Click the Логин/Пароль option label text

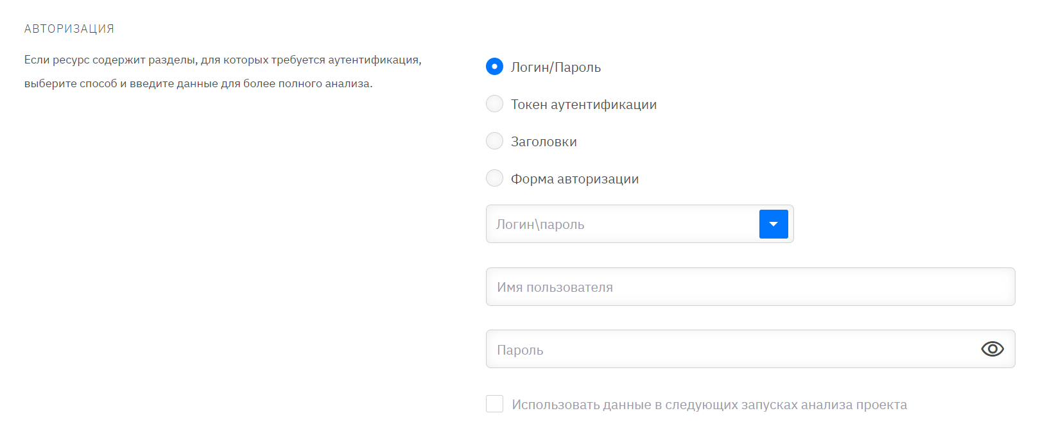pos(556,67)
